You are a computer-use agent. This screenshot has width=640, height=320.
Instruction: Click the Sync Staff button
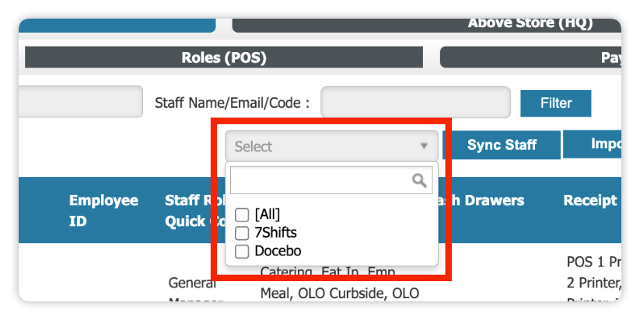coord(502,144)
